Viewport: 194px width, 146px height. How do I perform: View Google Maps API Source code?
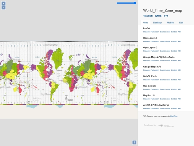(165, 70)
